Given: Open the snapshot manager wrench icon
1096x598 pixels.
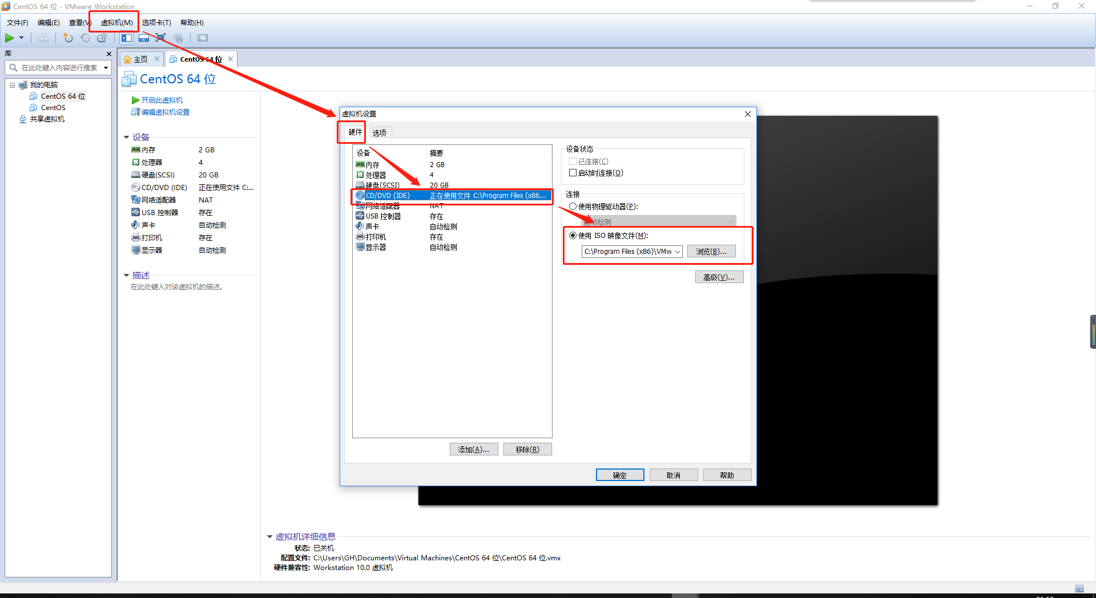Looking at the screenshot, I should (102, 38).
